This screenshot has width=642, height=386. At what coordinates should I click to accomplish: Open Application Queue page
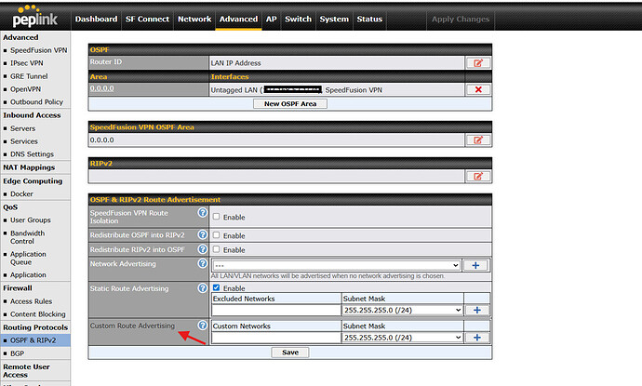click(x=28, y=258)
